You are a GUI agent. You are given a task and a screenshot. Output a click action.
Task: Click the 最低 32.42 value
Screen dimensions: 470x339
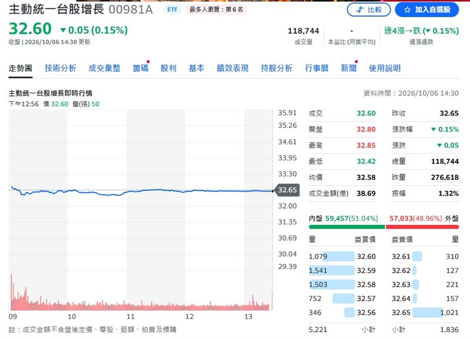click(x=365, y=162)
